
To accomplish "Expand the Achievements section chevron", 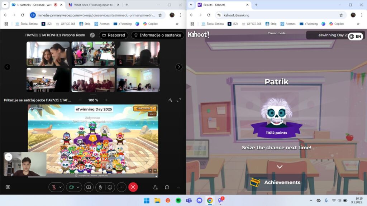I will tap(280, 167).
